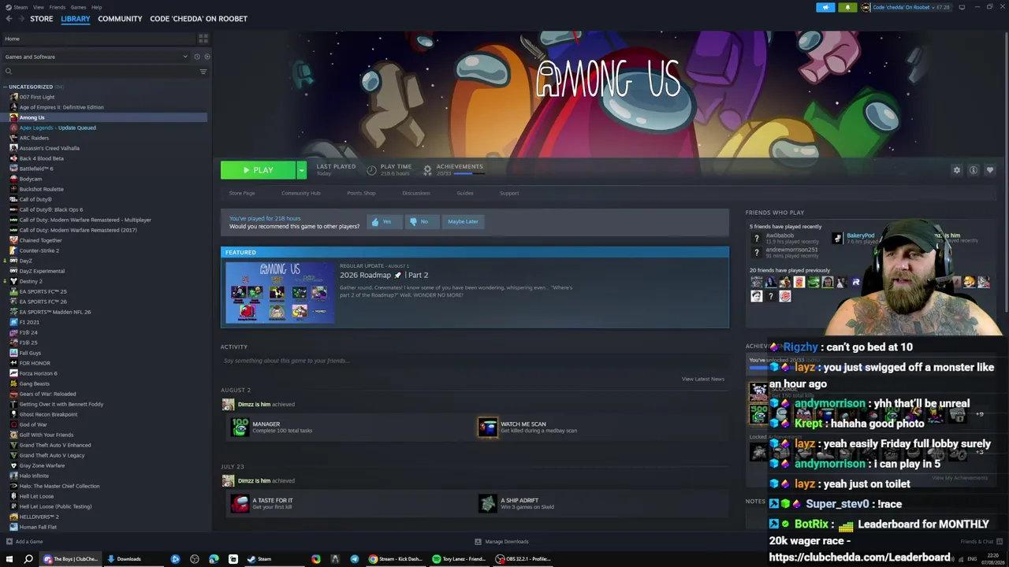The height and width of the screenshot is (567, 1009).
Task: Open A Taste For It achievement icon
Action: 240,503
